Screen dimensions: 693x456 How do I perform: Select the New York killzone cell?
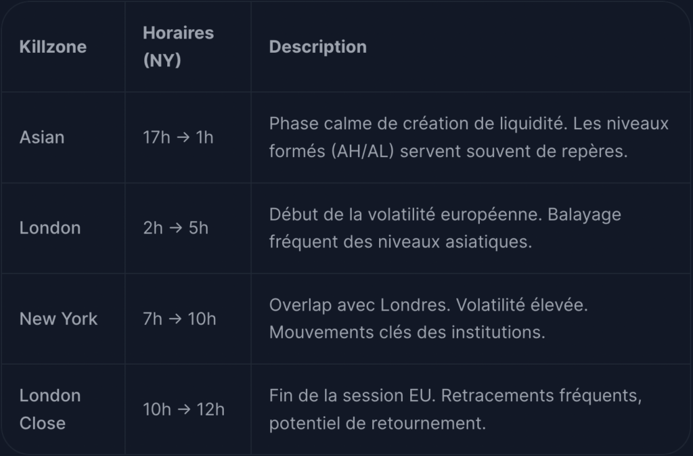point(58,319)
